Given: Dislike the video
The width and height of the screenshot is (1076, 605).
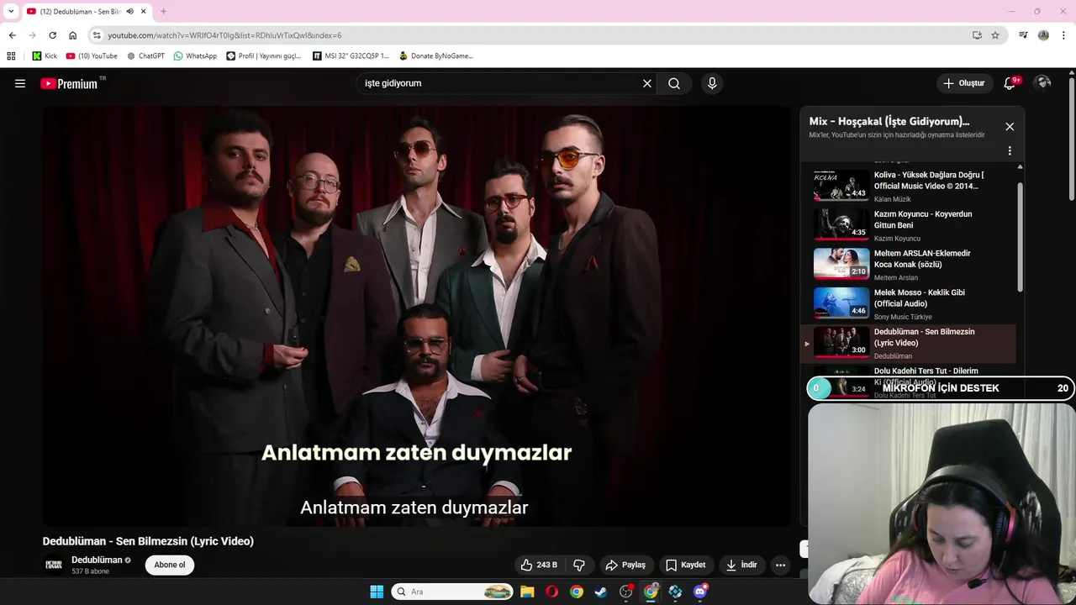Looking at the screenshot, I should coord(579,565).
